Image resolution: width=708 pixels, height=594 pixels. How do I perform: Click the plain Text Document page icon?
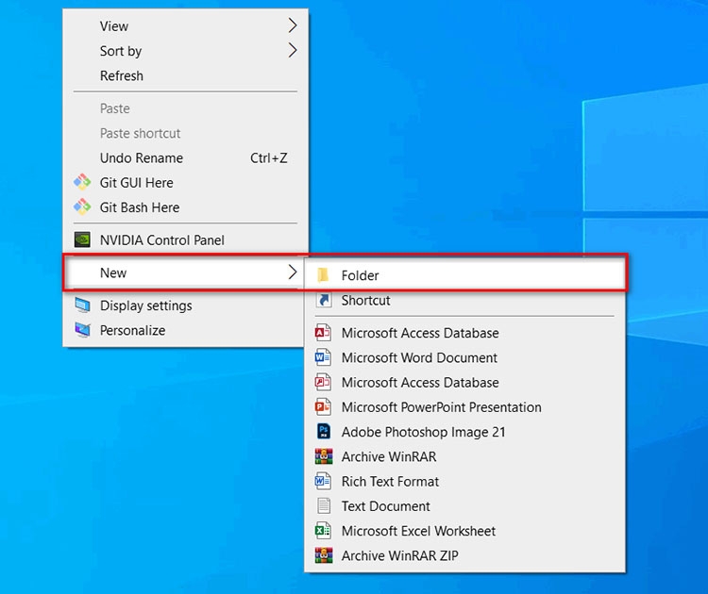pyautogui.click(x=323, y=506)
